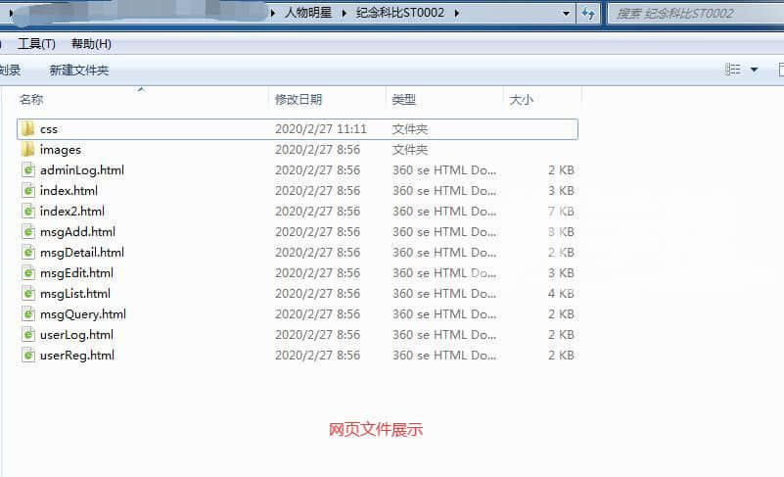Click the userReg.html file icon
The width and height of the screenshot is (784, 477).
[28, 356]
